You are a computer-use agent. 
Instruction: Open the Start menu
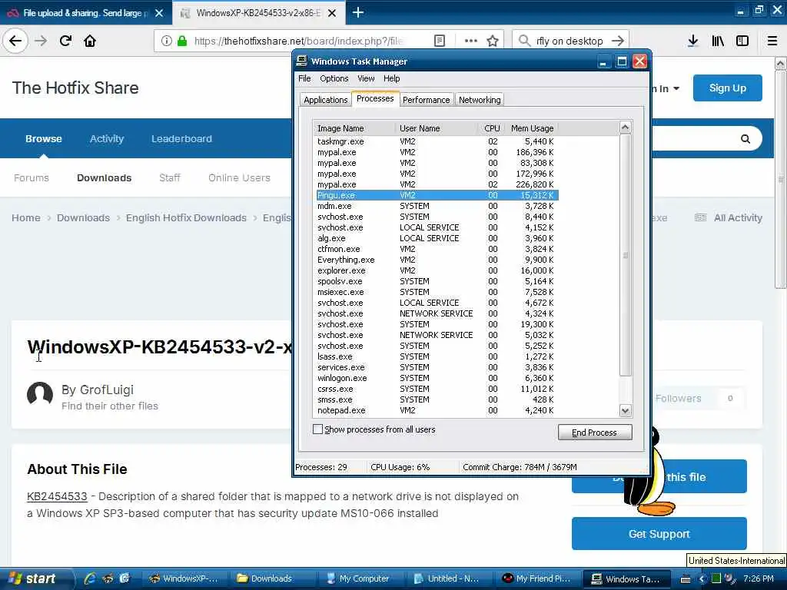(33, 578)
